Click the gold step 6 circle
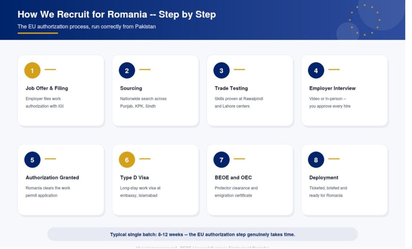The height and width of the screenshot is (249, 412). (127, 160)
